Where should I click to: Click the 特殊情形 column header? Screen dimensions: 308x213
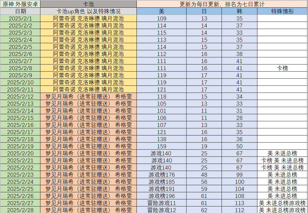(282, 11)
